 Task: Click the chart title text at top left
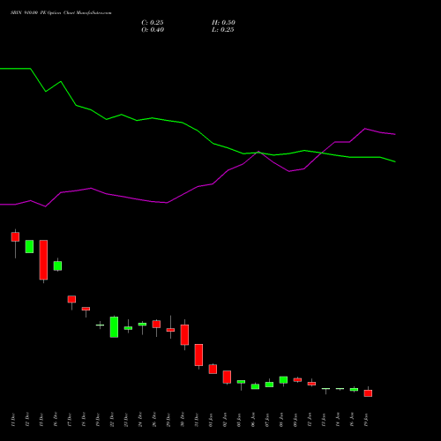tap(61, 12)
